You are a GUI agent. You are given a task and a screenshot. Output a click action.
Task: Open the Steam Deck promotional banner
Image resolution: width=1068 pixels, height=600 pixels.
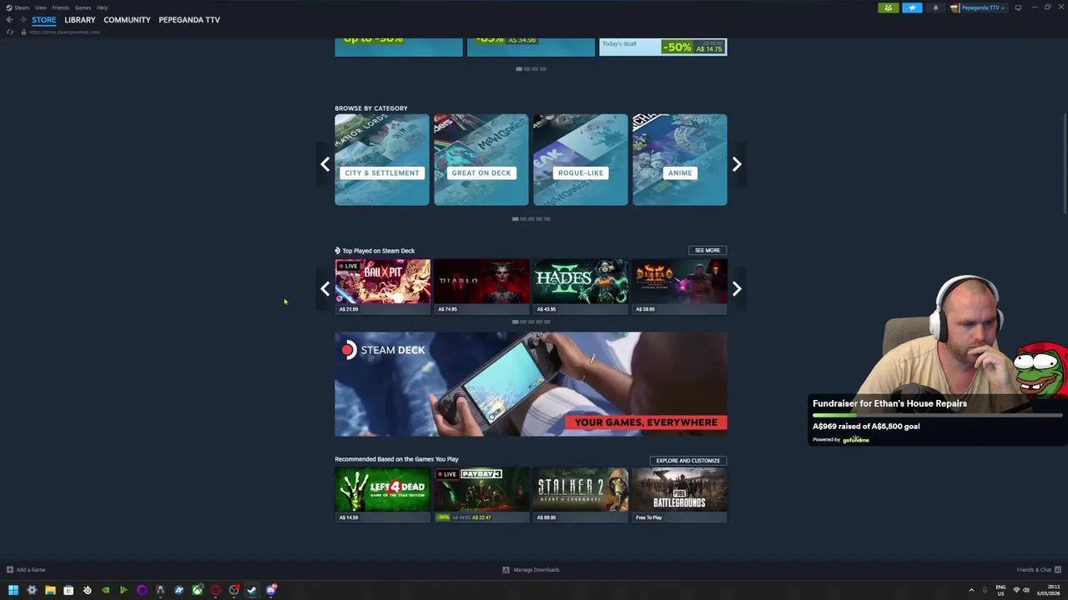(x=531, y=384)
